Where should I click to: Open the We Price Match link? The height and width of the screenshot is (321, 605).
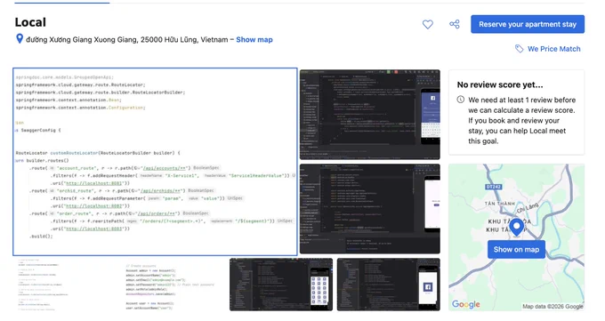(x=553, y=49)
